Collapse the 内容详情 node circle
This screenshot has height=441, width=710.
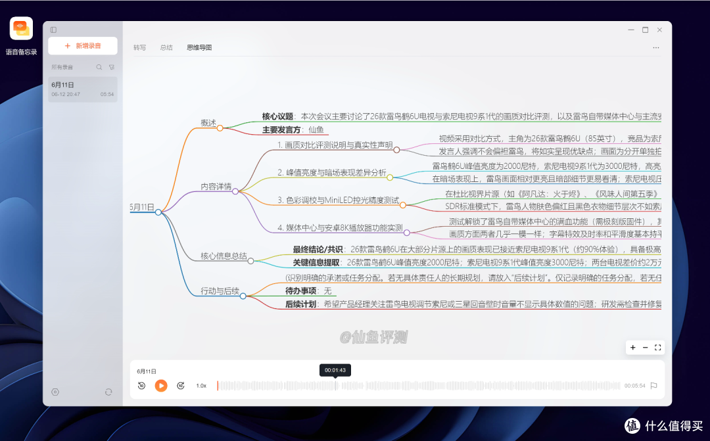click(235, 191)
